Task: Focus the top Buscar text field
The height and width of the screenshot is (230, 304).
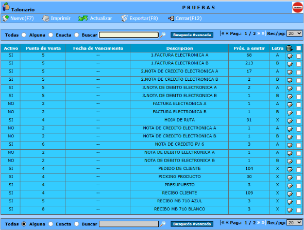Action: (x=129, y=35)
